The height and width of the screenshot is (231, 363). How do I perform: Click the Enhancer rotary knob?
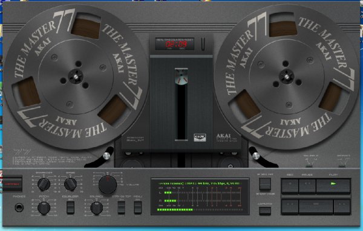pos(44,184)
